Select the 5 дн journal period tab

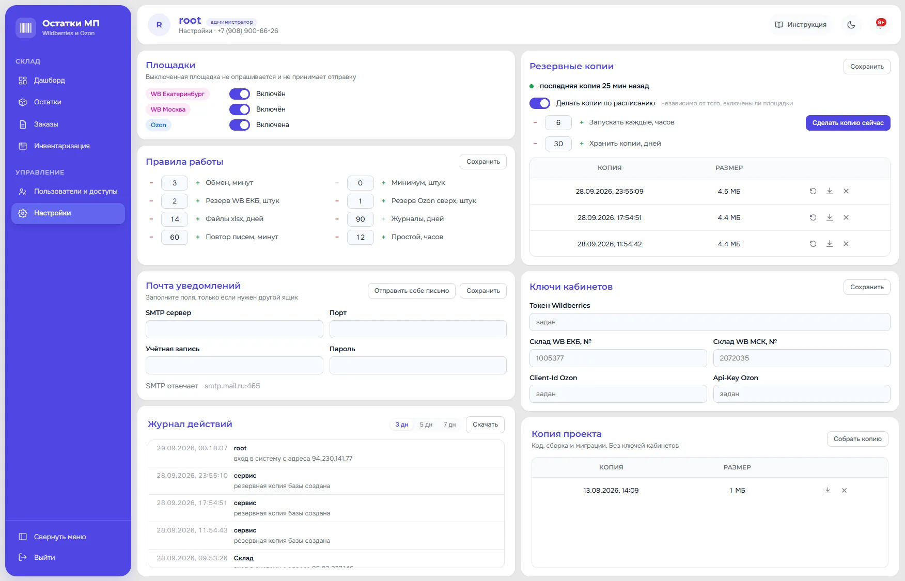(426, 425)
